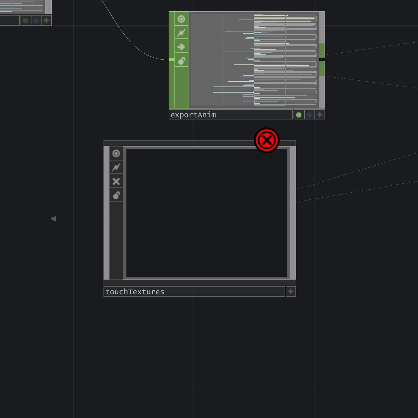418x418 pixels.
Task: Expand the flag star on the top-left node
Action: click(46, 20)
